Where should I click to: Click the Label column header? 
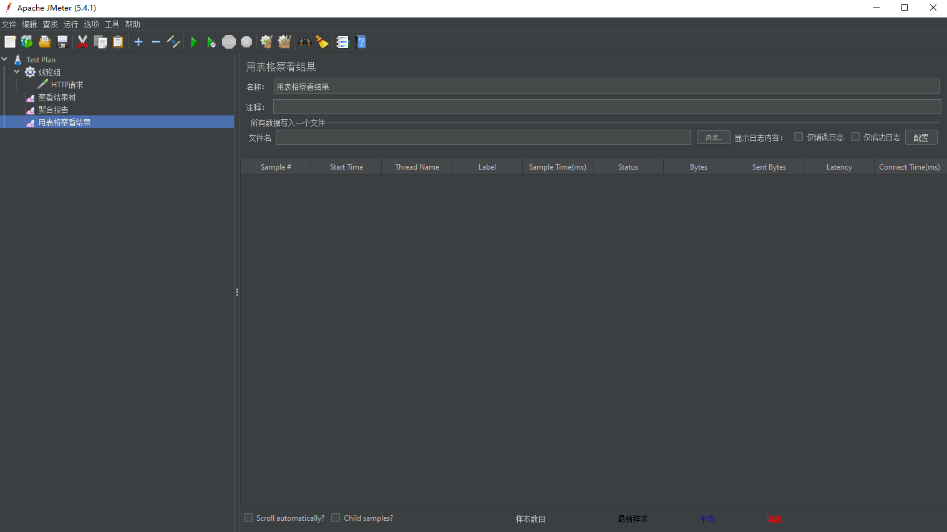pyautogui.click(x=487, y=167)
